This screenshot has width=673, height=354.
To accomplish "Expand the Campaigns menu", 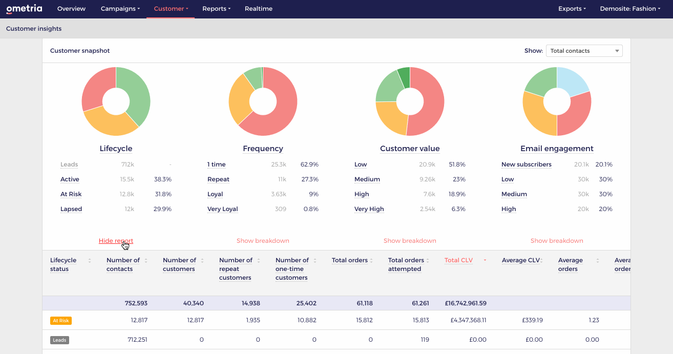I will point(120,9).
